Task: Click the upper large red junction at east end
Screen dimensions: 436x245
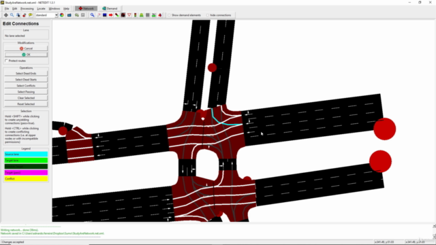Action: coord(384,129)
